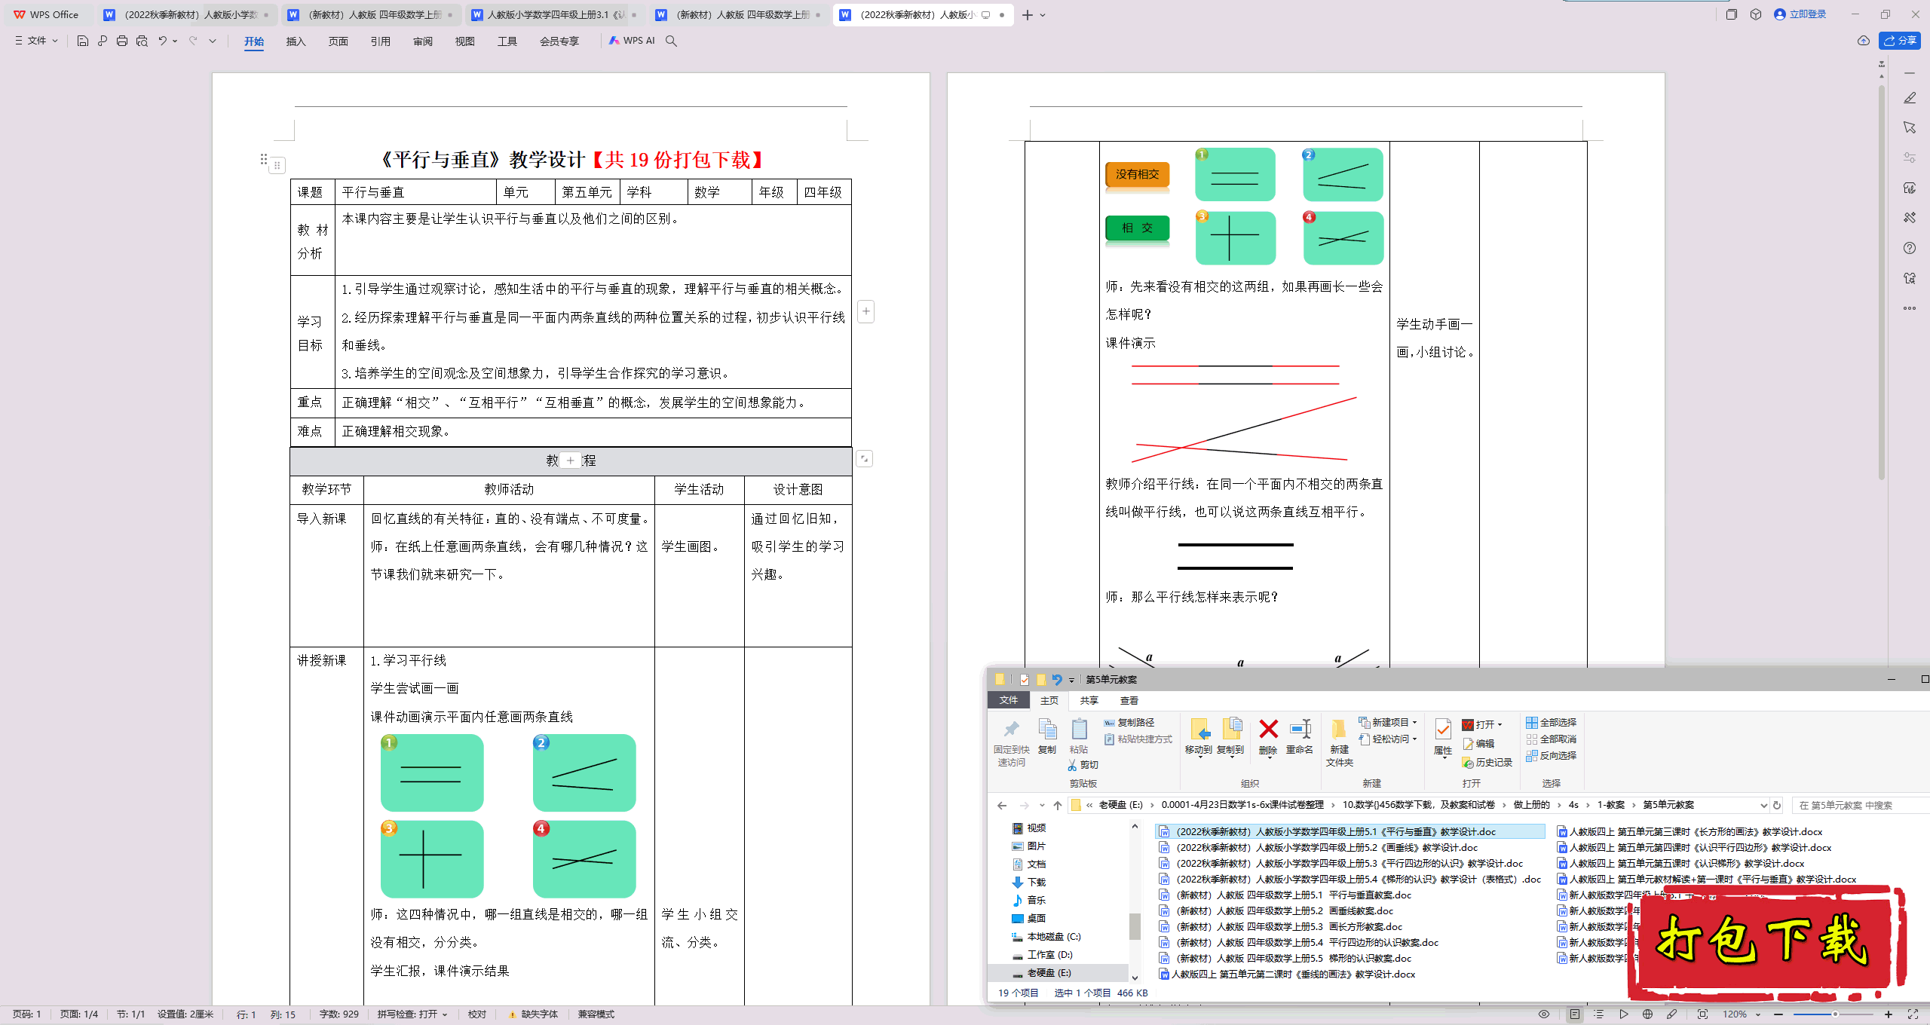Click the print icon in WPS toolbar
The width and height of the screenshot is (1930, 1025).
(121, 41)
